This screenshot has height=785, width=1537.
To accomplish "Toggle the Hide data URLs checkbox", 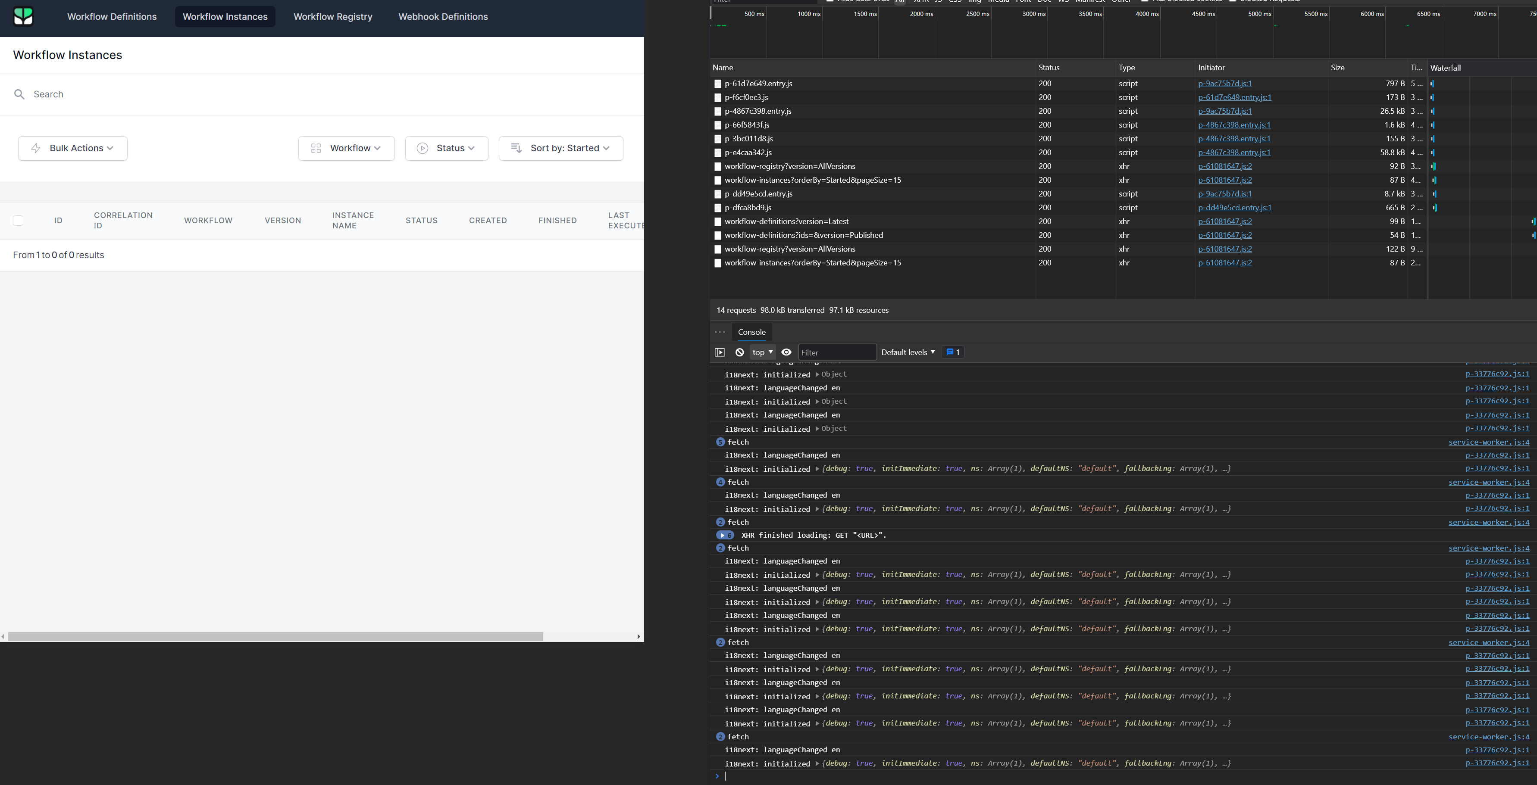I will [x=830, y=1].
